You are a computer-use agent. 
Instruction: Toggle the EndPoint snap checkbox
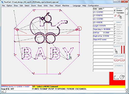pos(115,34)
